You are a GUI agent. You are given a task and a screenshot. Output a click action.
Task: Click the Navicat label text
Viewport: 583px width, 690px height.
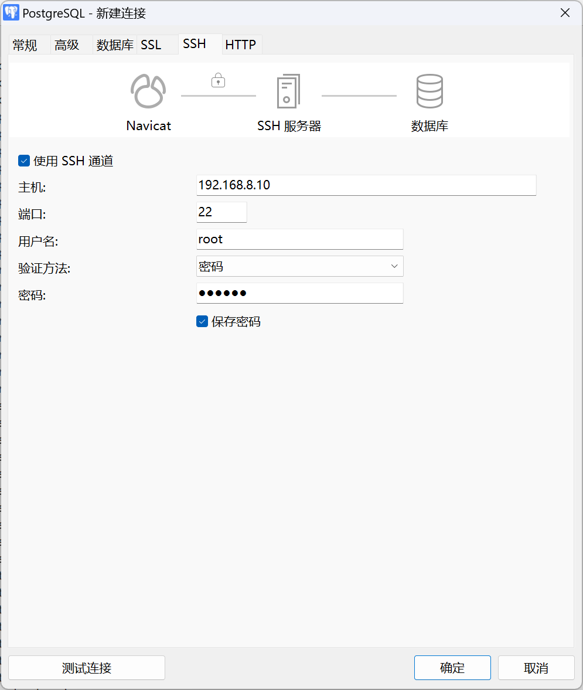149,126
